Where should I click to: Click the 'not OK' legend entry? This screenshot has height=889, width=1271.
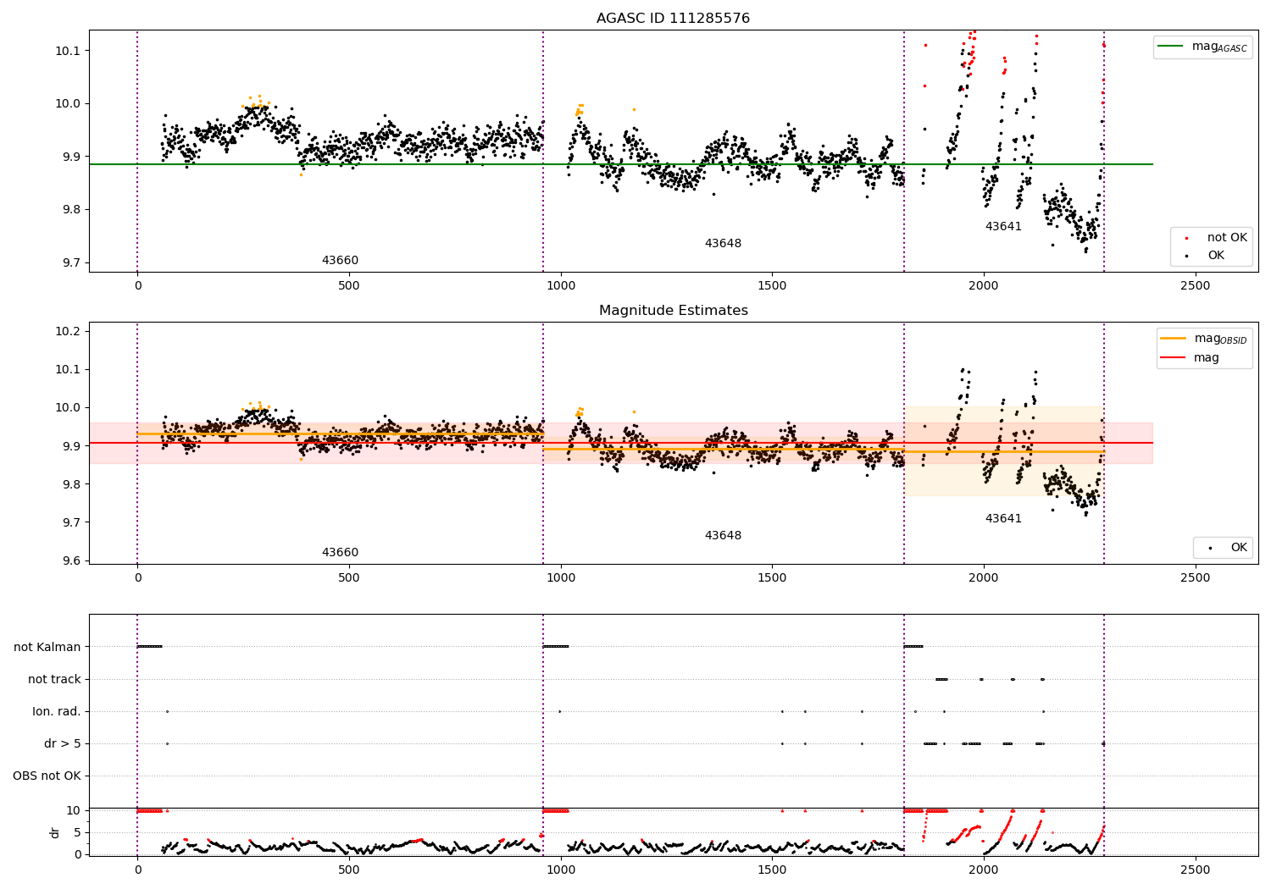coord(1217,238)
